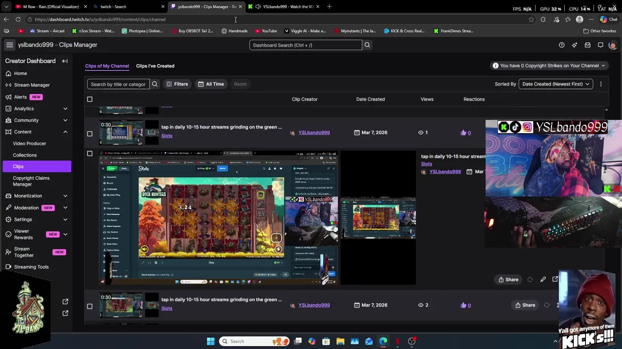Screen dimensions: 622x349
Task: Switch to the Clips of My Channel tab
Action: coord(107,66)
